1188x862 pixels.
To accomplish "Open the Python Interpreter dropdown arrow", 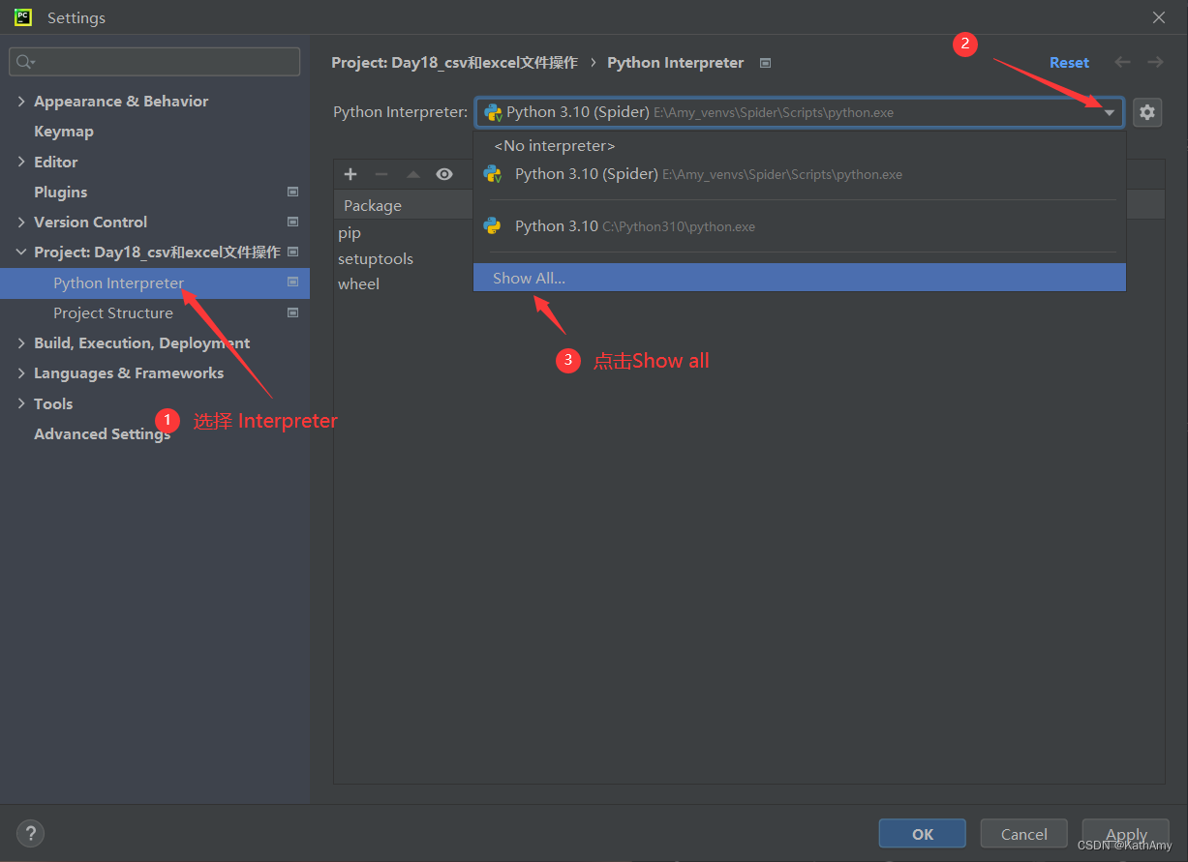I will (x=1110, y=112).
